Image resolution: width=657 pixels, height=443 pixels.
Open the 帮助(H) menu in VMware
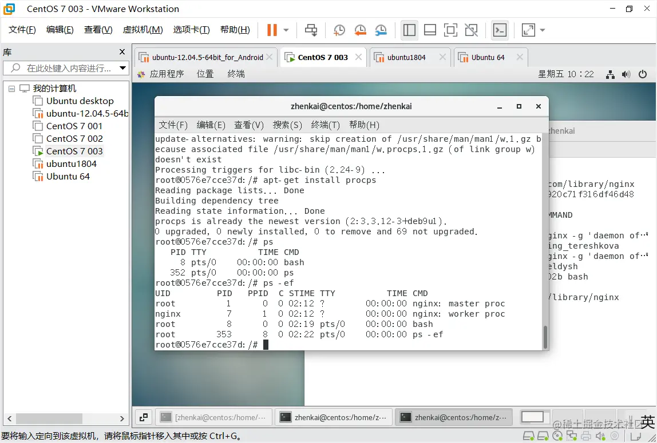point(235,30)
